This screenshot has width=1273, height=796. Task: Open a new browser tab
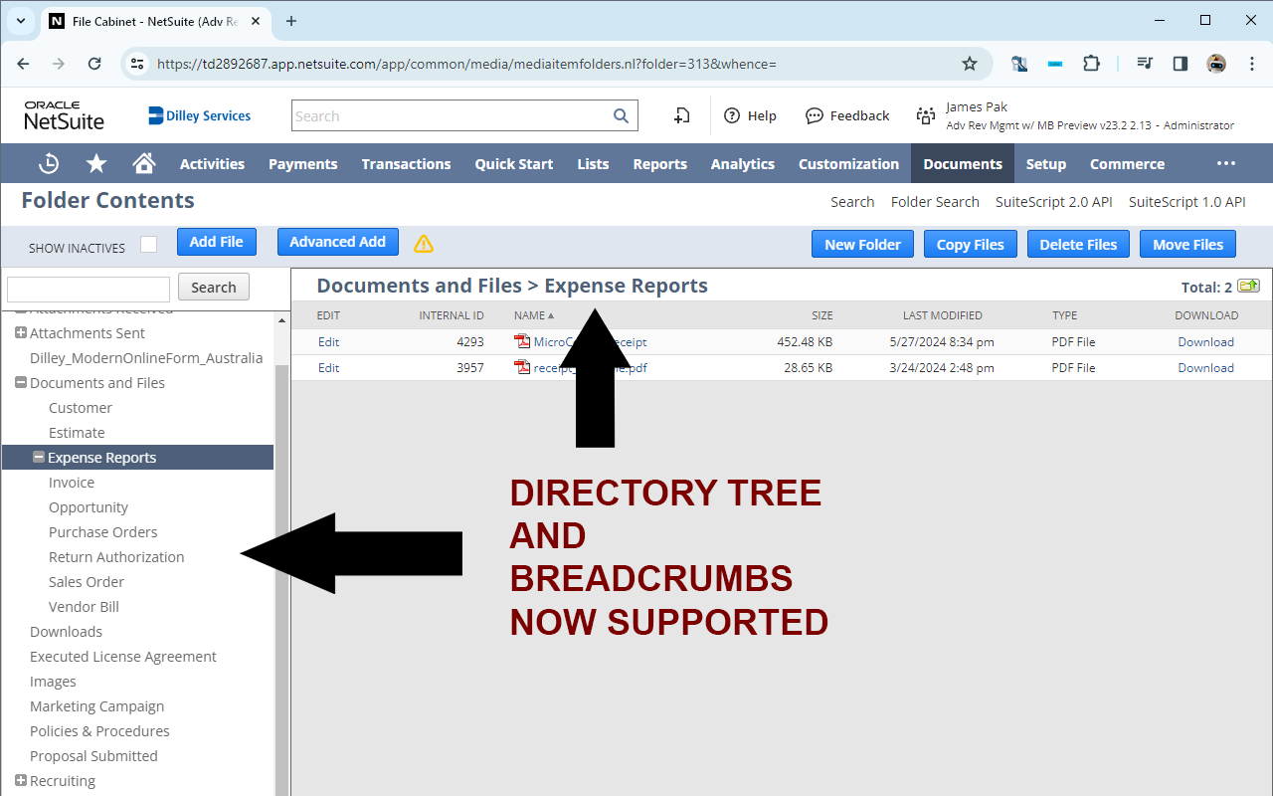point(291,21)
